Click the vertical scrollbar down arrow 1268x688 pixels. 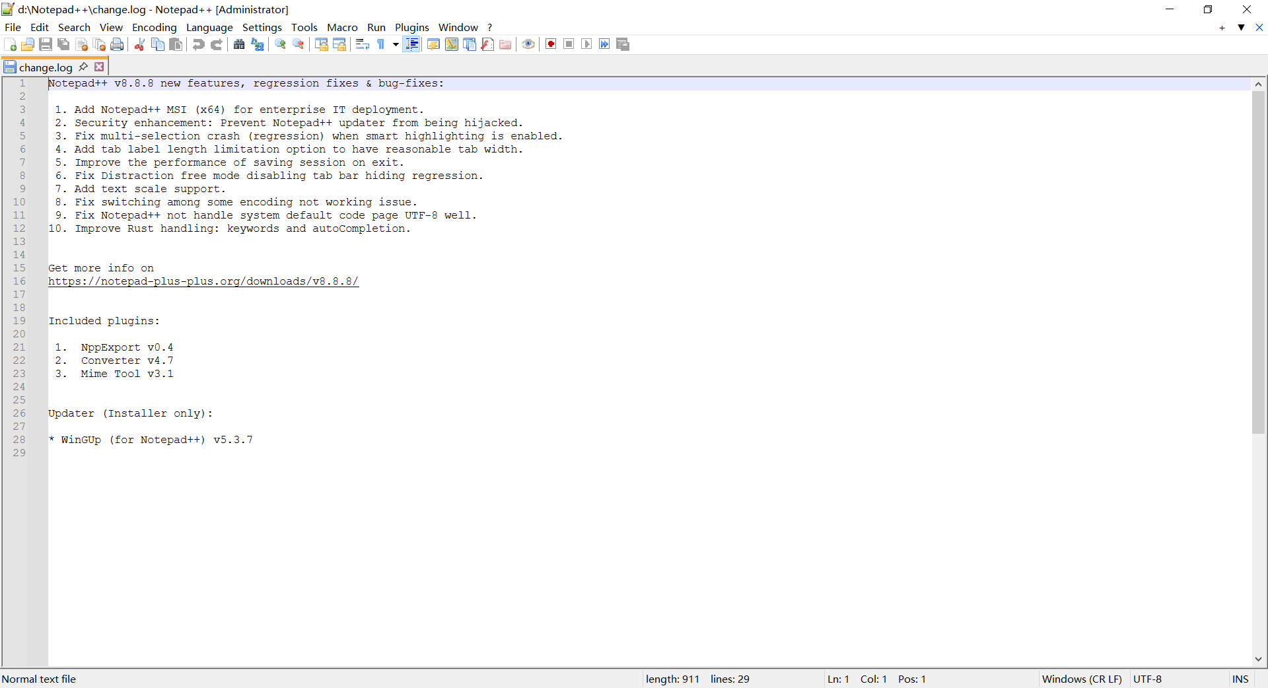click(1258, 659)
